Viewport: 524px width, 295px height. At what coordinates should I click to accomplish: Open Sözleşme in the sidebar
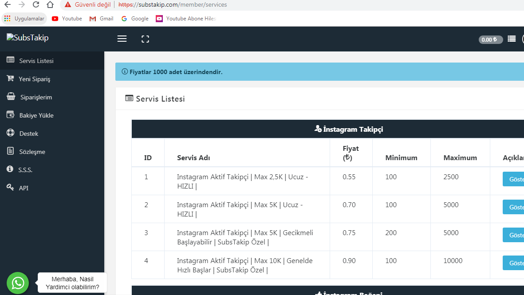[52, 152]
